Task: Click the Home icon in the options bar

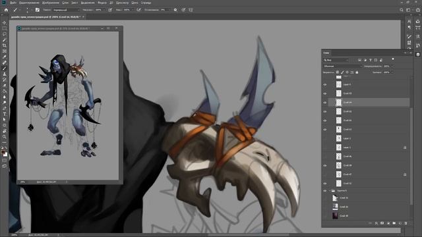Action: 6,10
